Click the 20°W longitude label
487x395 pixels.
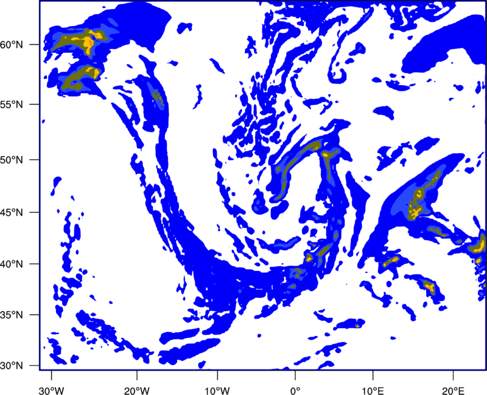click(136, 390)
